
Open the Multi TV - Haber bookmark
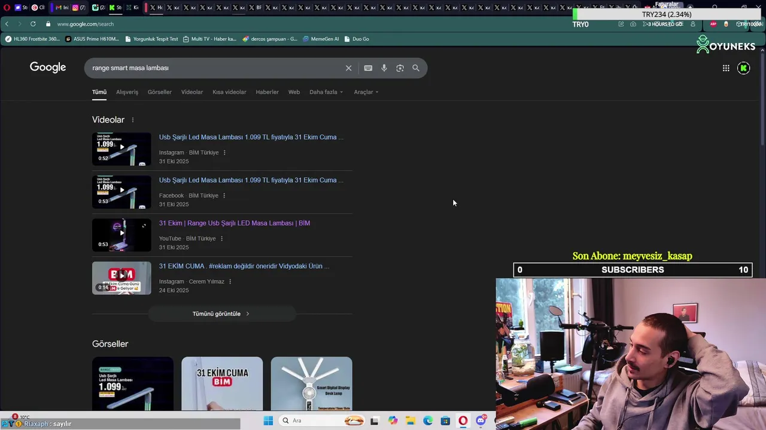coord(210,39)
